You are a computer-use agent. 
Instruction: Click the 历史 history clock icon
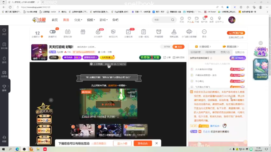[182, 19]
